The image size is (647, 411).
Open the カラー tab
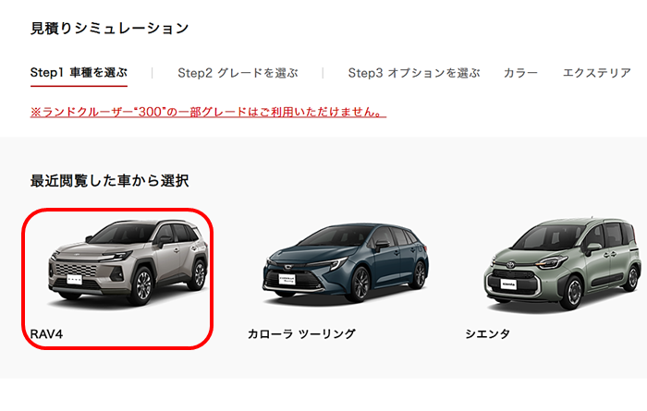point(520,73)
